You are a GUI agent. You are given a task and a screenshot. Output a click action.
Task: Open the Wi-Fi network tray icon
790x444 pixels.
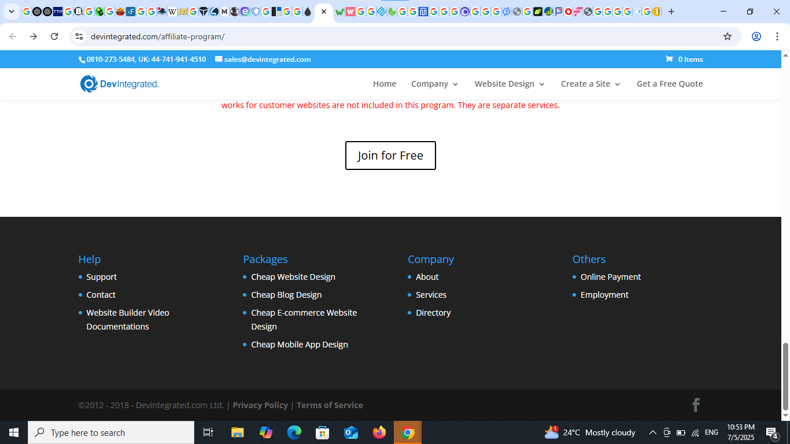[695, 432]
